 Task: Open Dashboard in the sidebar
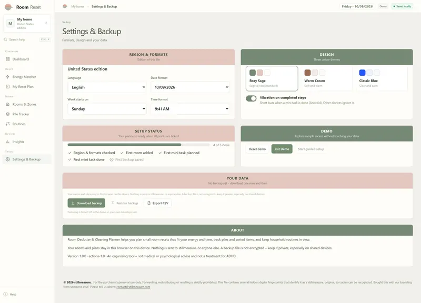click(x=27, y=59)
